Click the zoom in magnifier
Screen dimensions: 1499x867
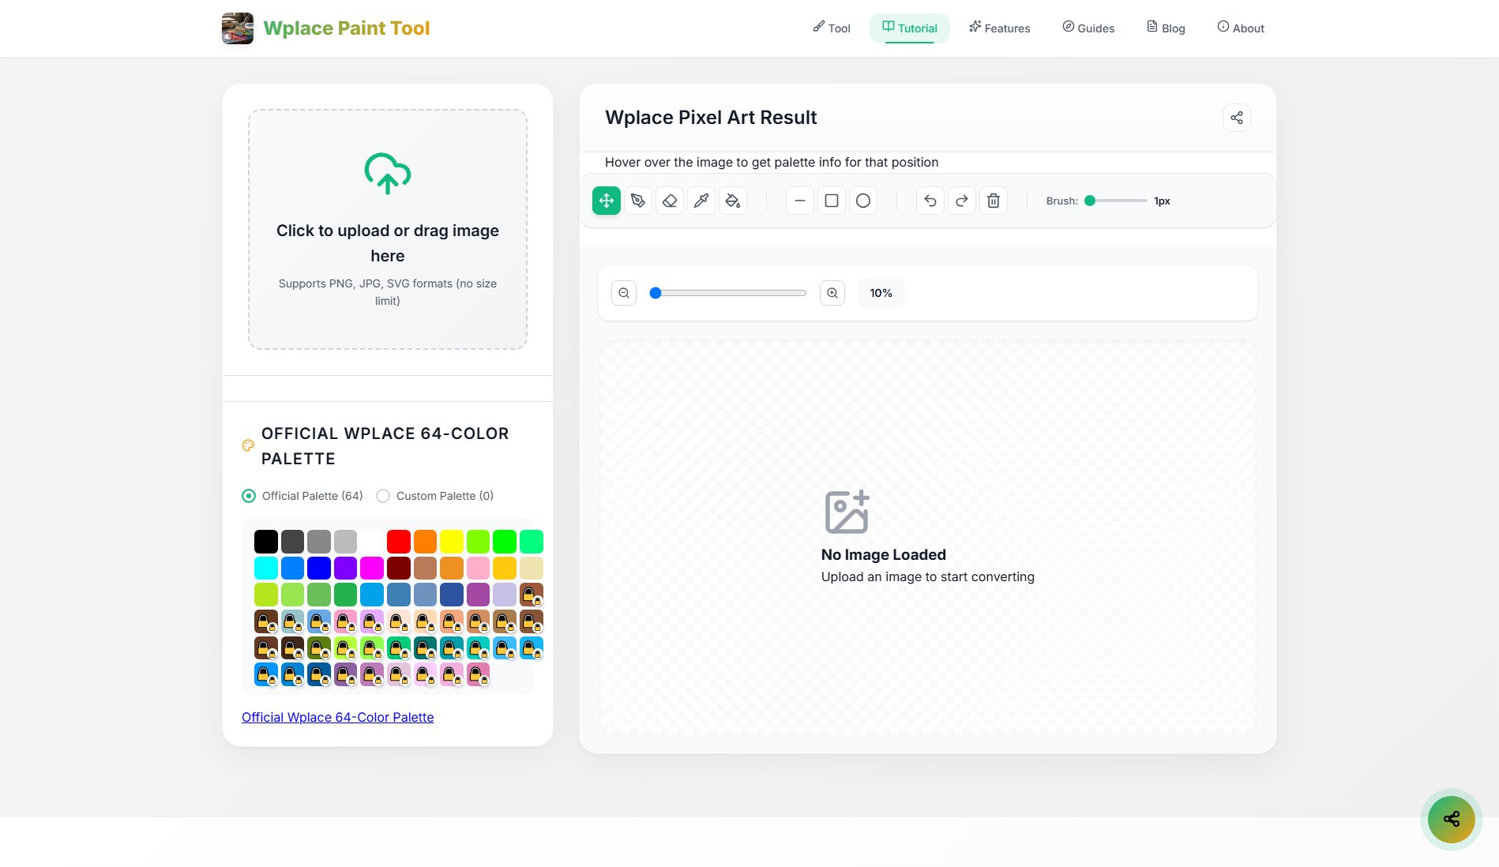(x=832, y=293)
